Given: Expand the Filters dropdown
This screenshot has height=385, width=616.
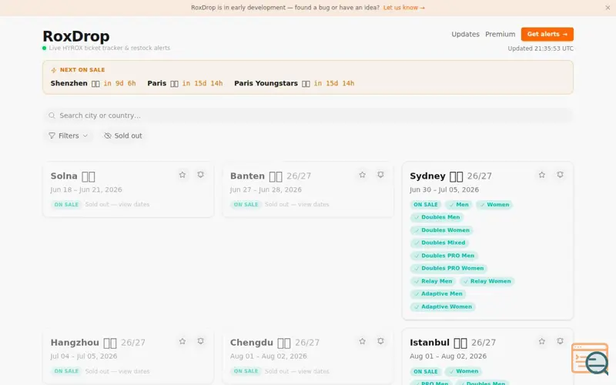Looking at the screenshot, I should (68, 136).
